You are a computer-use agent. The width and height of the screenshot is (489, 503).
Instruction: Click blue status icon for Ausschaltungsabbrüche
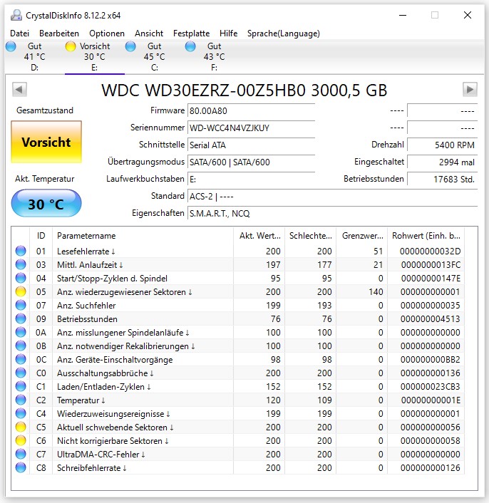point(21,373)
